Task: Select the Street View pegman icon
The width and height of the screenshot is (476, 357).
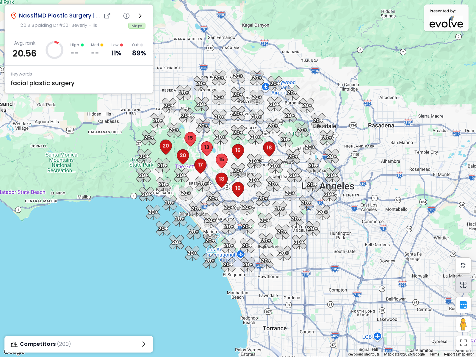Action: 463,324
